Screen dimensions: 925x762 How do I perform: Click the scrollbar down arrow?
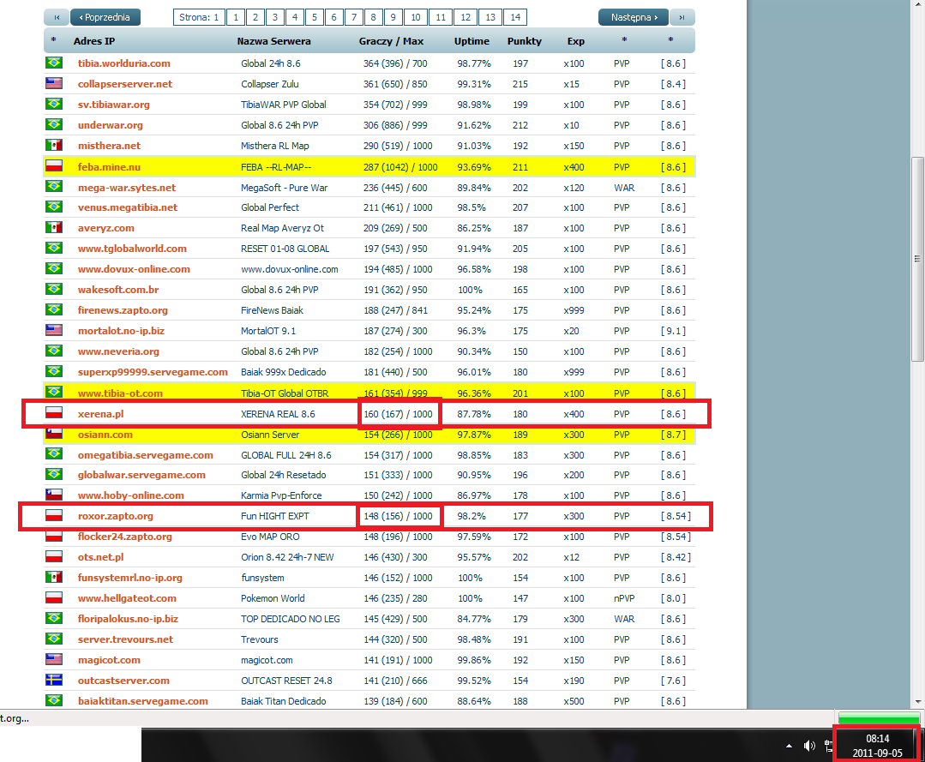[917, 702]
